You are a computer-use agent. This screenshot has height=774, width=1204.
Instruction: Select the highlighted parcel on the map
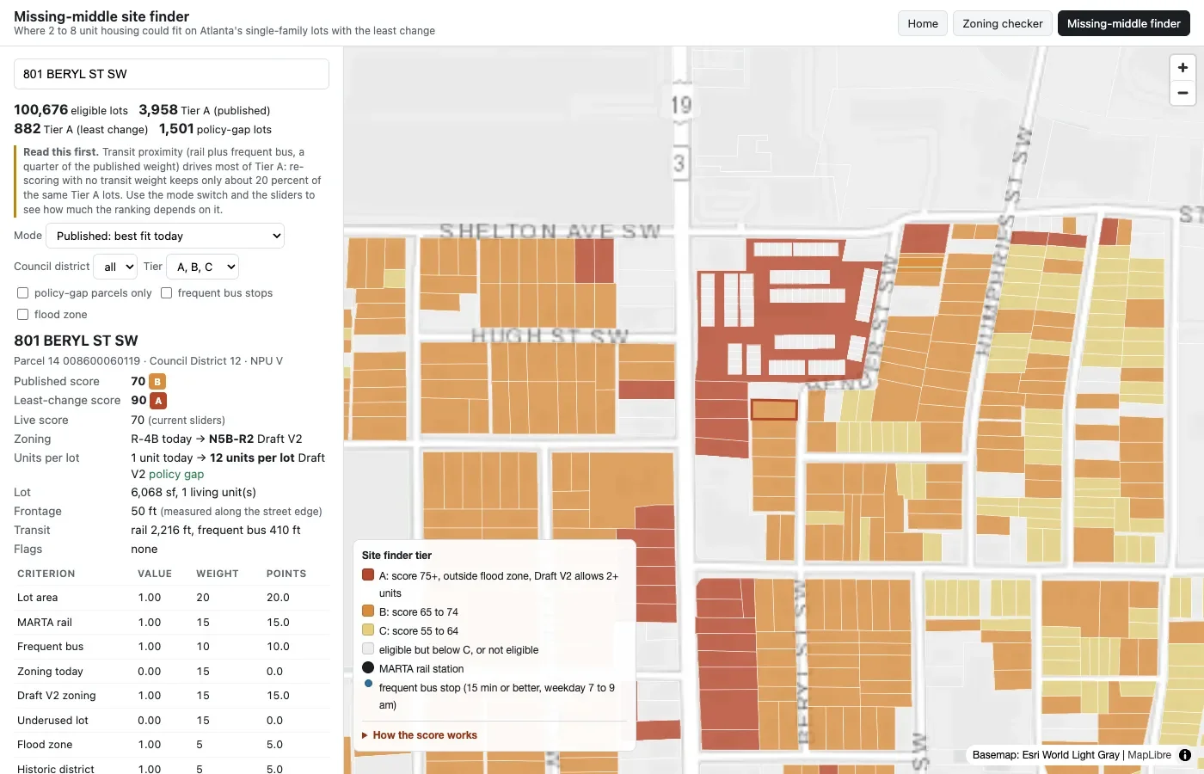[774, 409]
